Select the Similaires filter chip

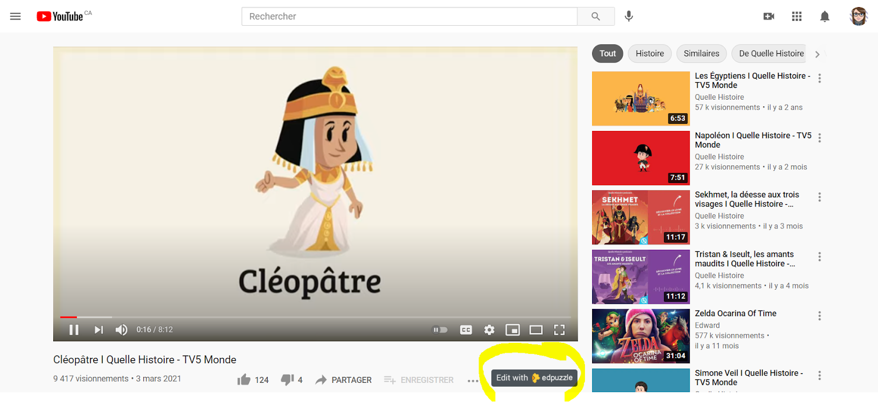pos(701,54)
